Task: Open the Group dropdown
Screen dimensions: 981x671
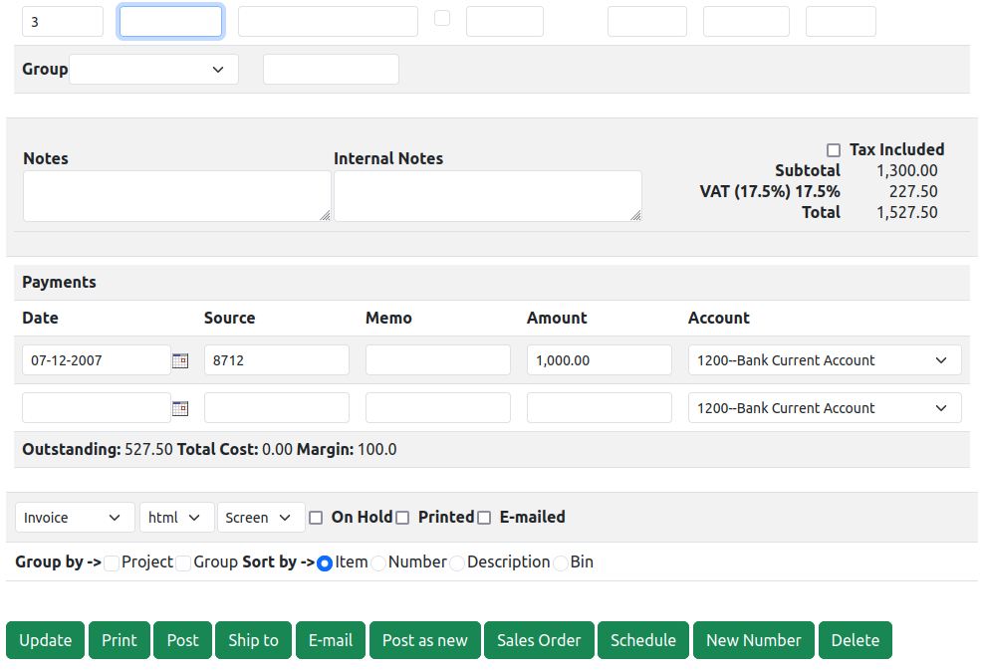Action: tap(153, 69)
